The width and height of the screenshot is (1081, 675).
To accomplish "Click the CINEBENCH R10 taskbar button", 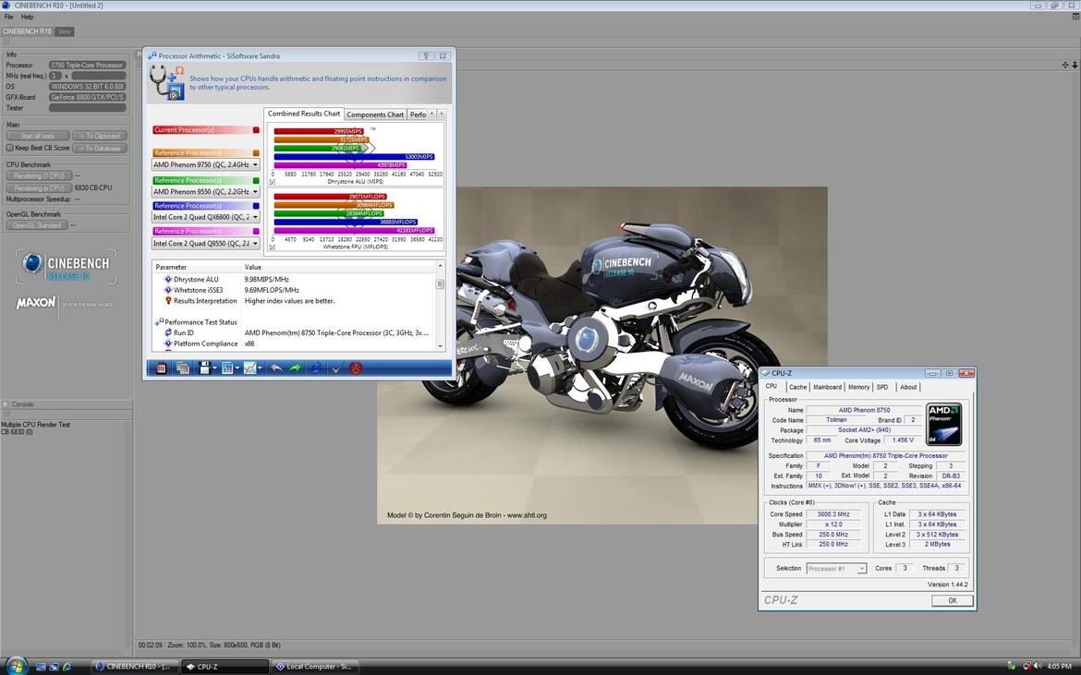I will click(x=135, y=666).
